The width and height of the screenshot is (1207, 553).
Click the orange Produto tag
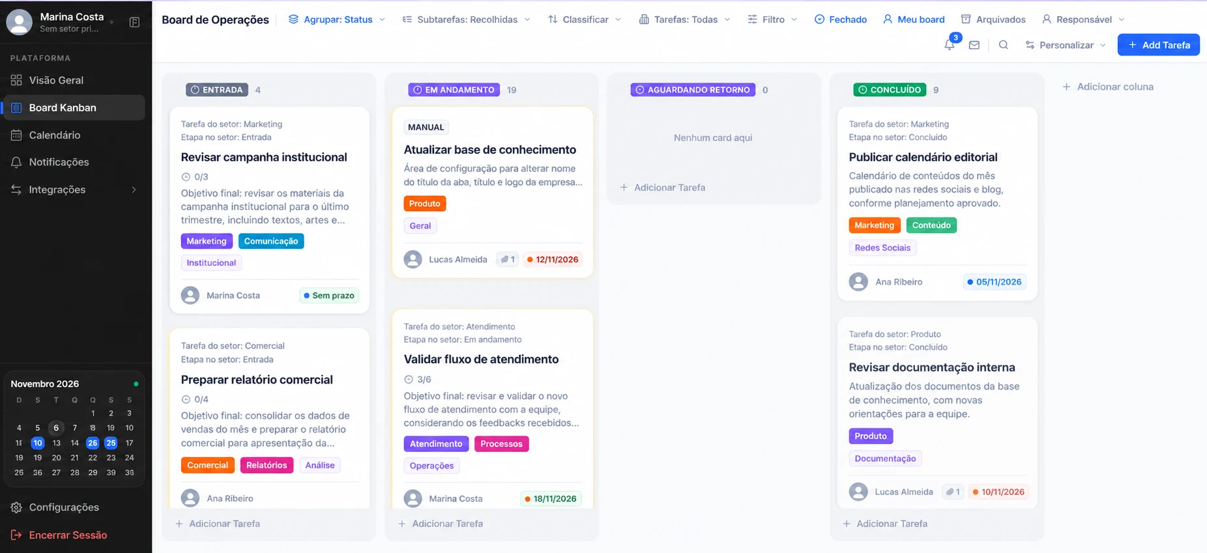coord(425,204)
